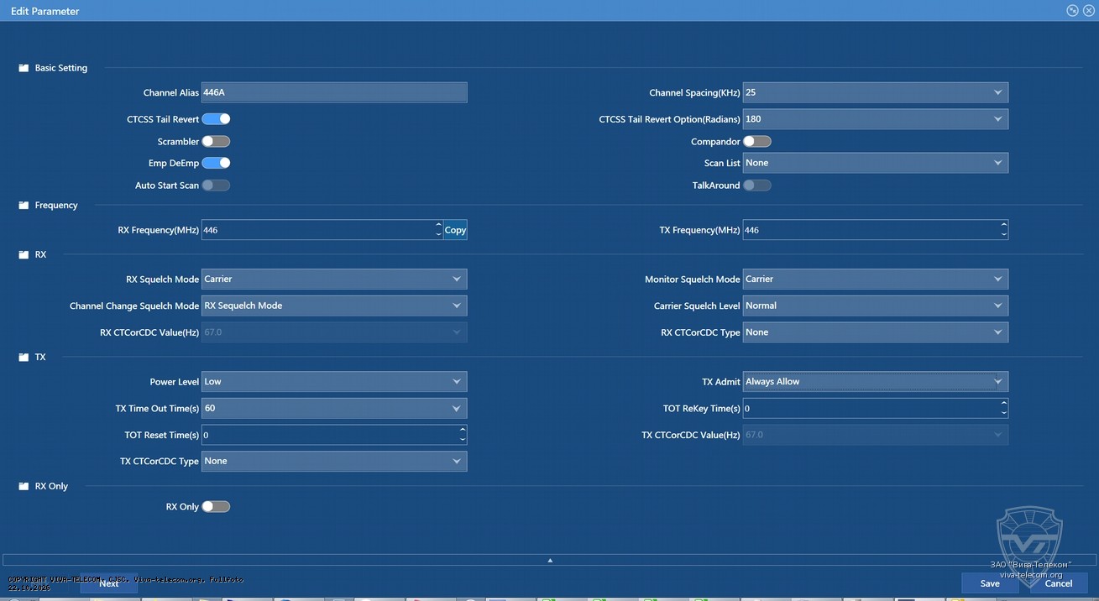The height and width of the screenshot is (601, 1099).
Task: Turn off the CTCSS Tail Revert switch
Action: click(x=216, y=119)
